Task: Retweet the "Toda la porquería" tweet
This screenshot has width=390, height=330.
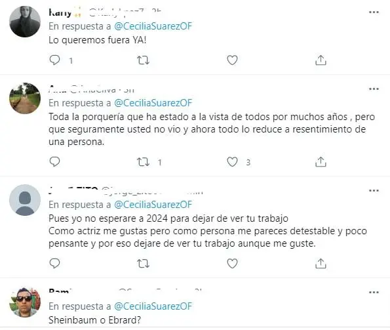Action: click(x=143, y=162)
